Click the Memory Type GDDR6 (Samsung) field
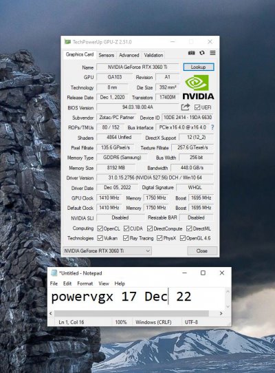Screen dimensions: 275x373 [122, 158]
